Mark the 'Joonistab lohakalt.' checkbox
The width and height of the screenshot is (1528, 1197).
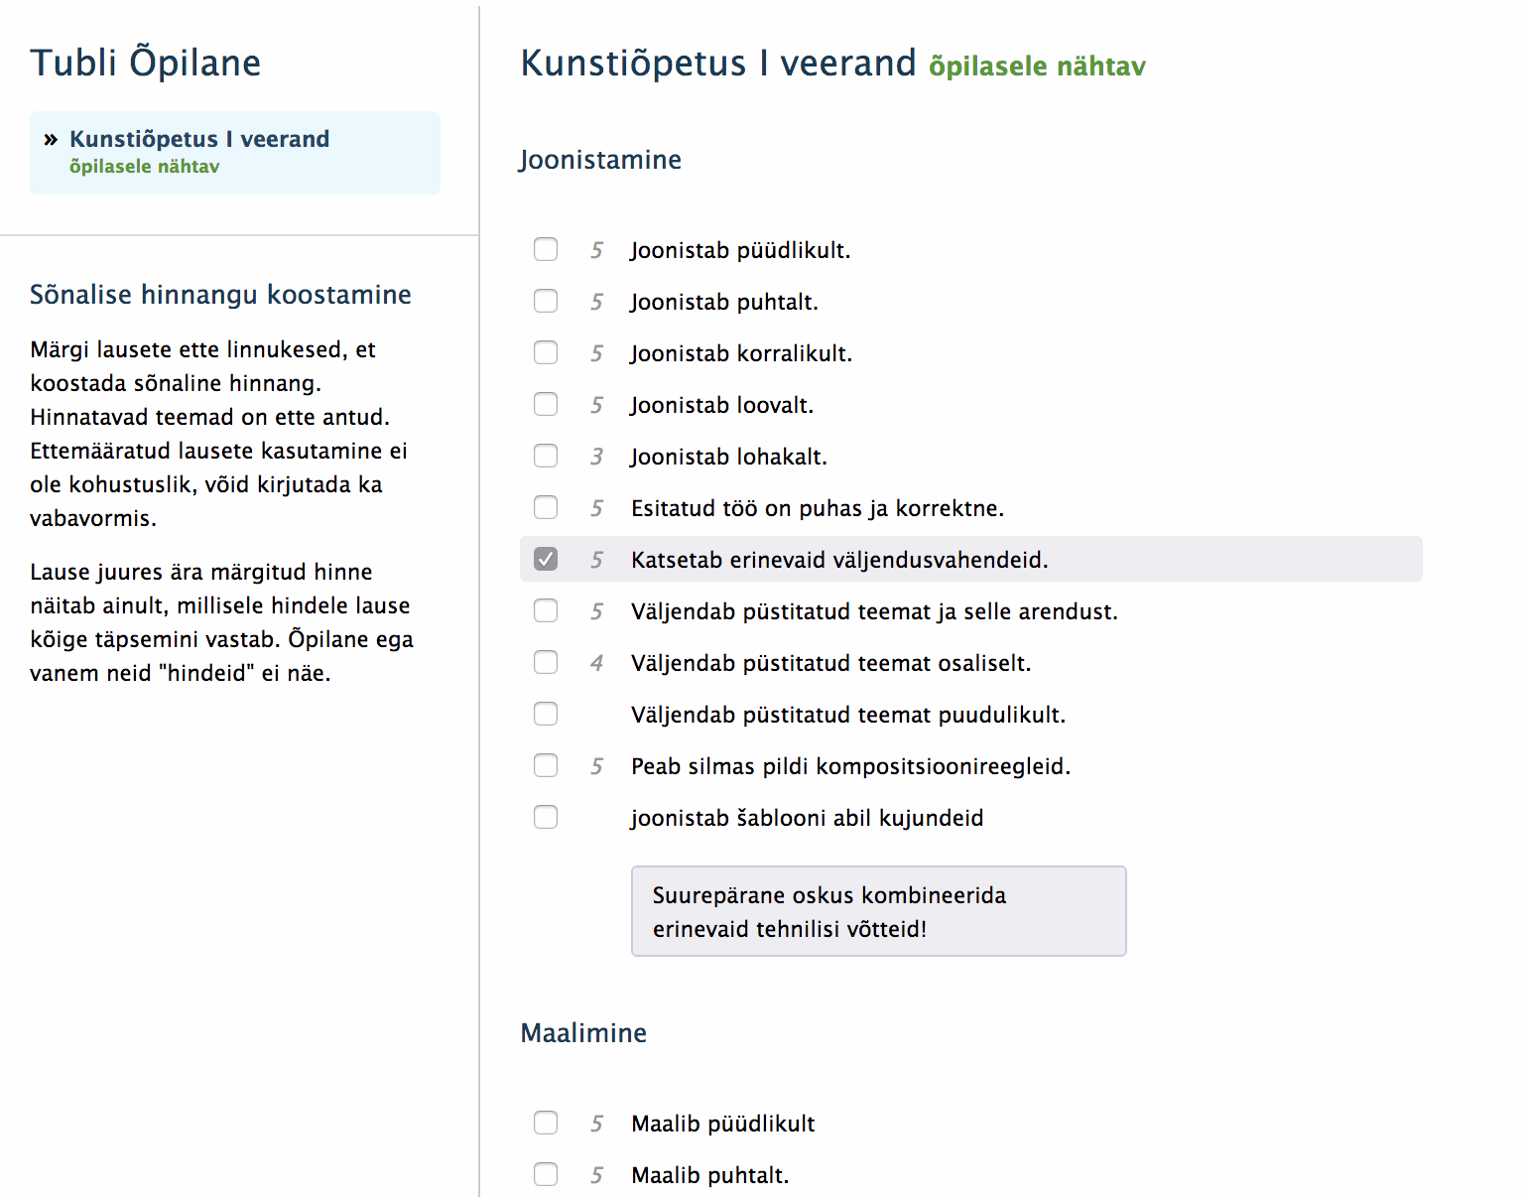click(546, 456)
